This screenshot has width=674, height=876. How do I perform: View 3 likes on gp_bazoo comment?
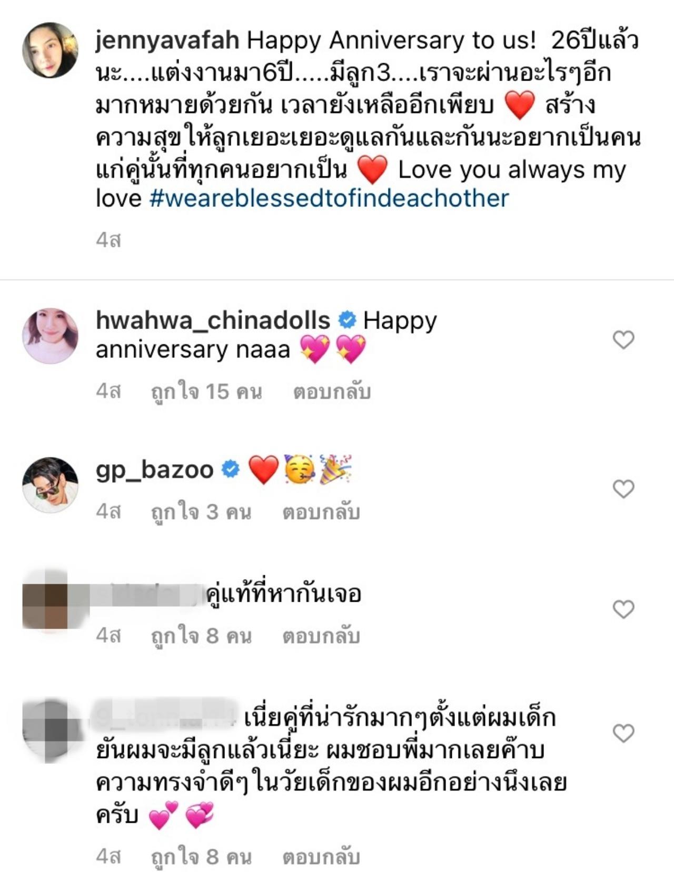[201, 511]
